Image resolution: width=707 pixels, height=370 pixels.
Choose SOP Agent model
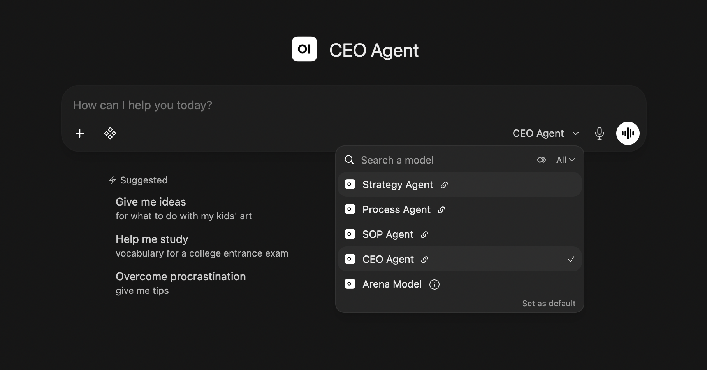(x=459, y=234)
